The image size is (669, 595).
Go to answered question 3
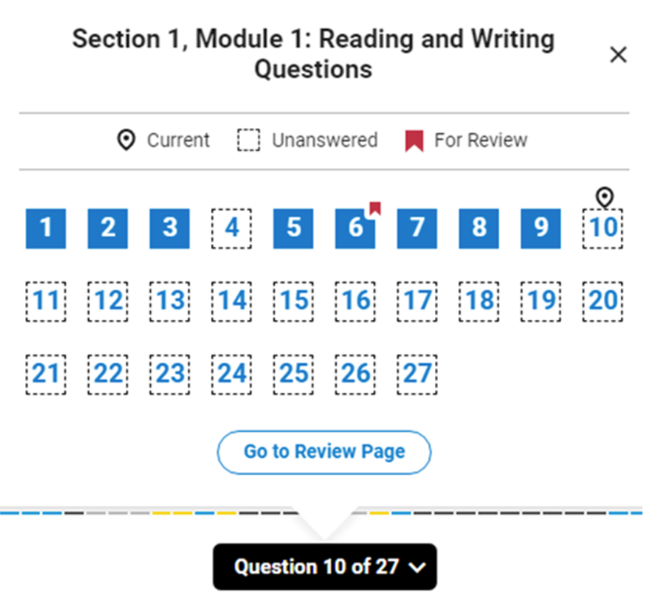point(170,229)
